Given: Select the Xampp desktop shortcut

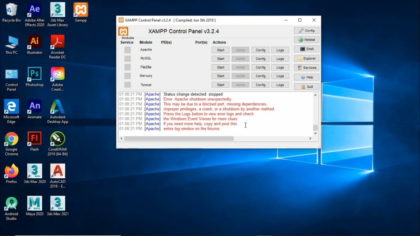Looking at the screenshot, I should pyautogui.click(x=81, y=13).
